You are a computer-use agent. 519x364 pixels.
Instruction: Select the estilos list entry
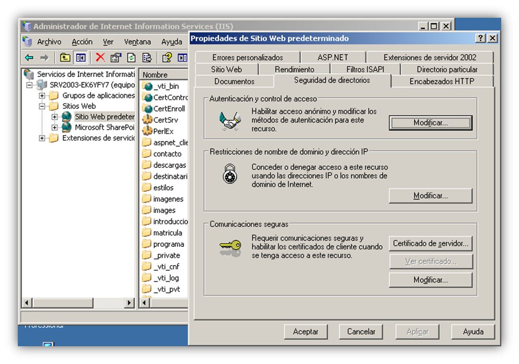[163, 187]
